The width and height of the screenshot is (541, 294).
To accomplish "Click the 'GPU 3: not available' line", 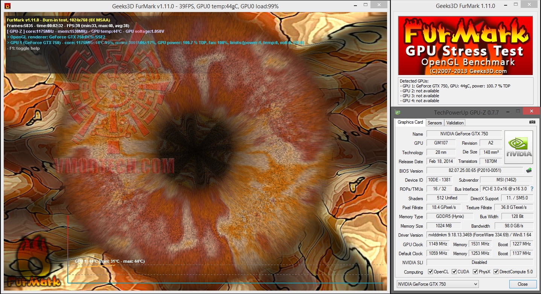I will tap(419, 96).
